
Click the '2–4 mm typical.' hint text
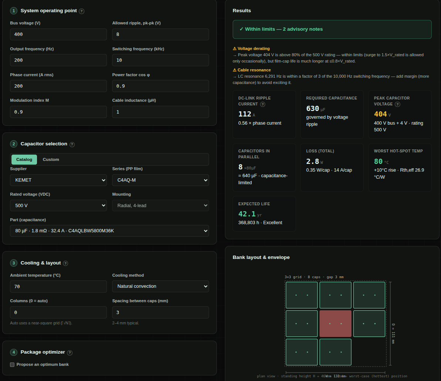125,323
